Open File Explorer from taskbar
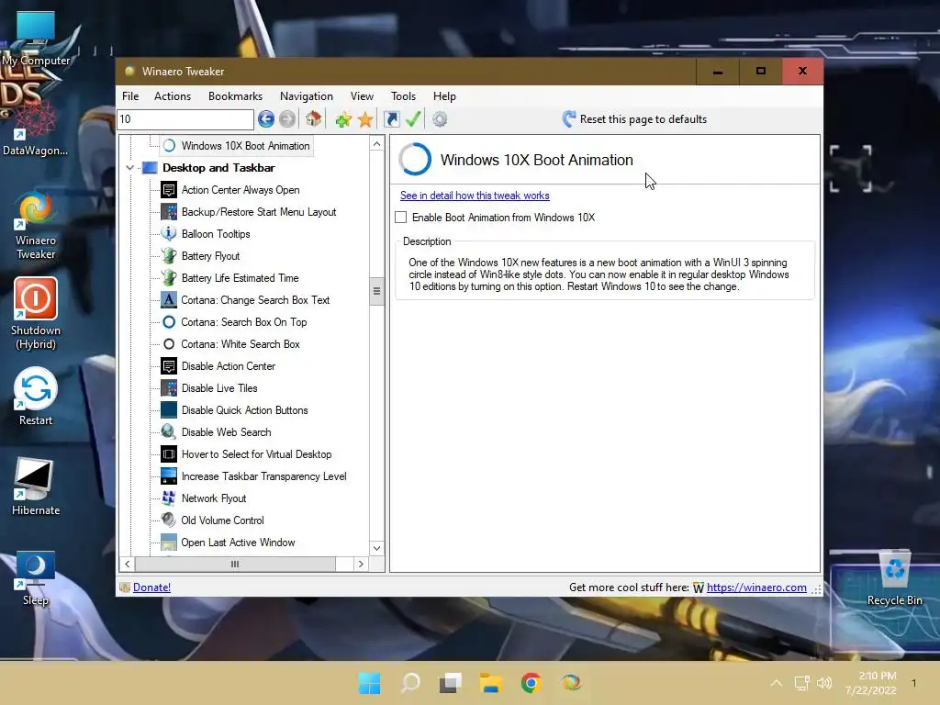The image size is (940, 705). coord(491,683)
